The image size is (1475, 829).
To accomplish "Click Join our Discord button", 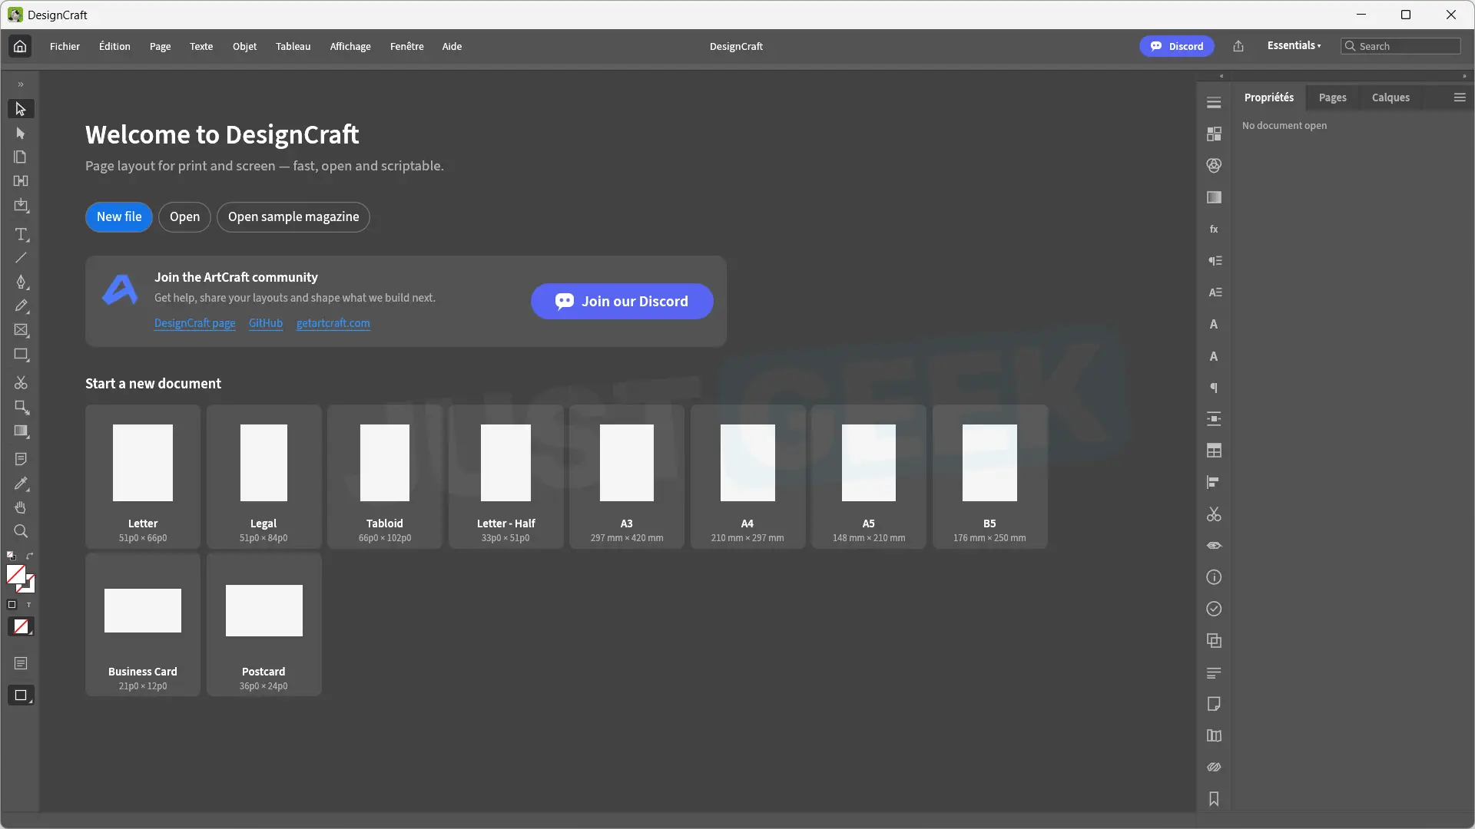I will coord(622,301).
